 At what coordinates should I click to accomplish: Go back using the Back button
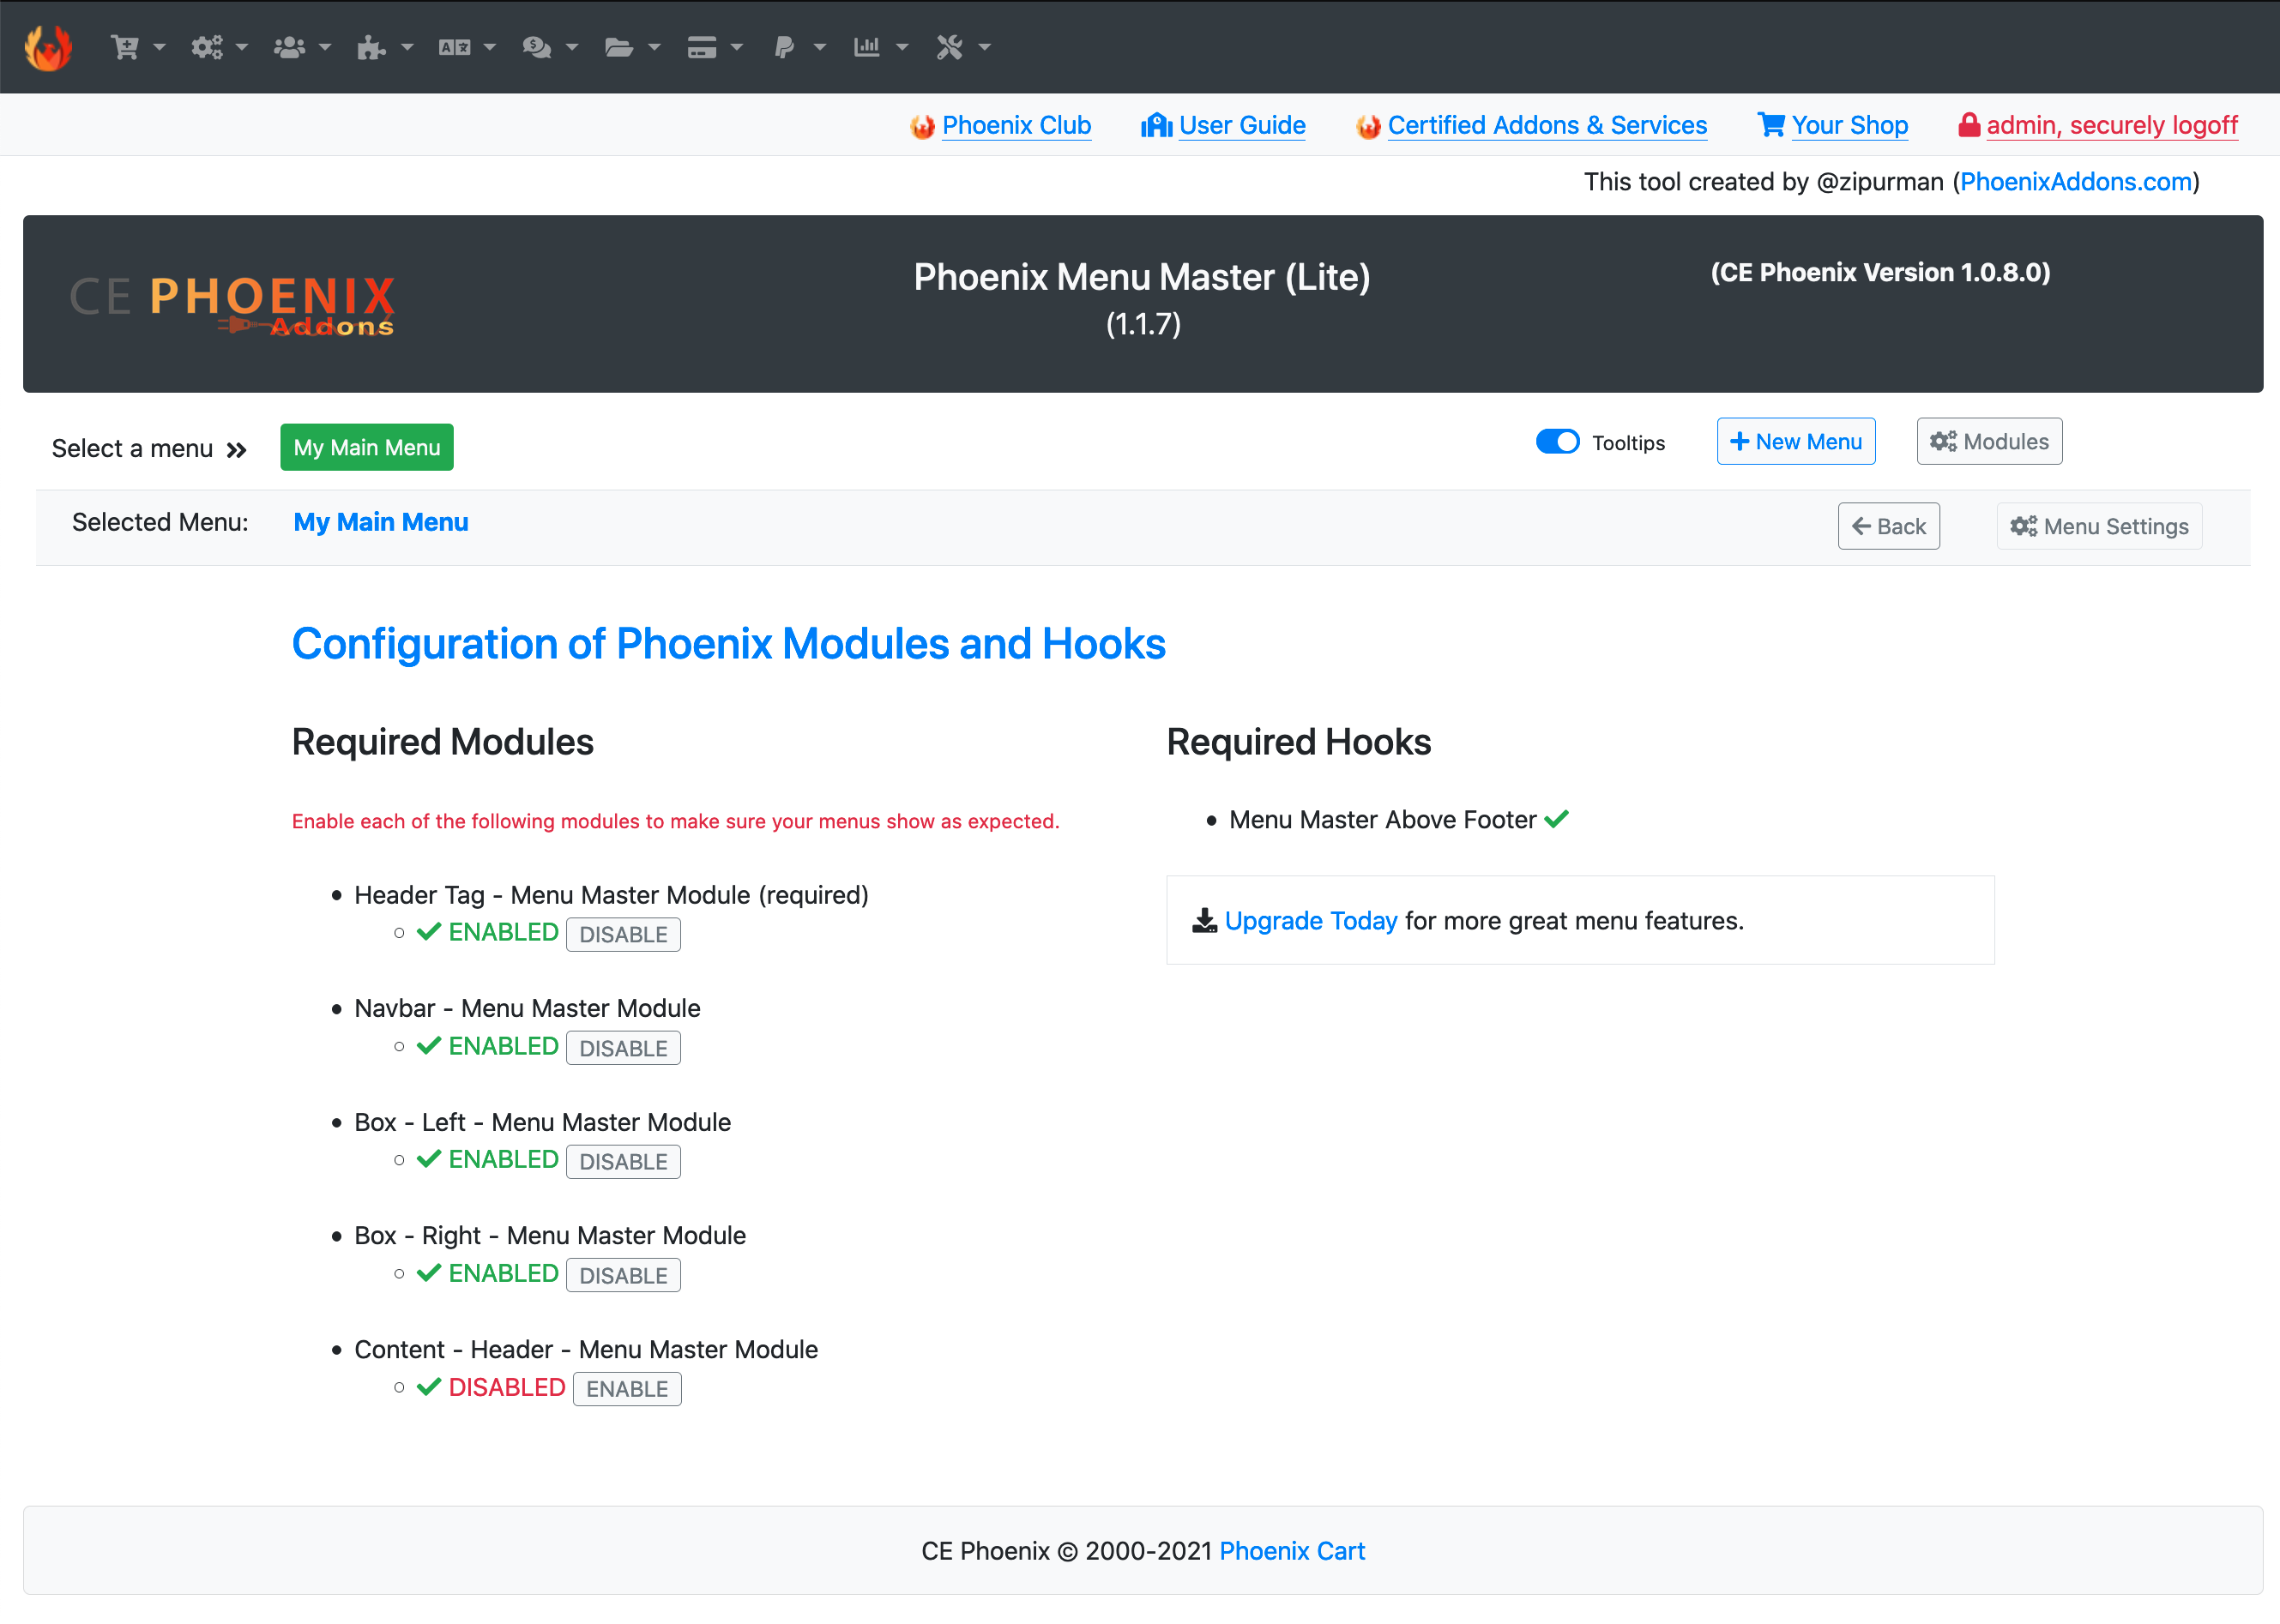tap(1888, 526)
